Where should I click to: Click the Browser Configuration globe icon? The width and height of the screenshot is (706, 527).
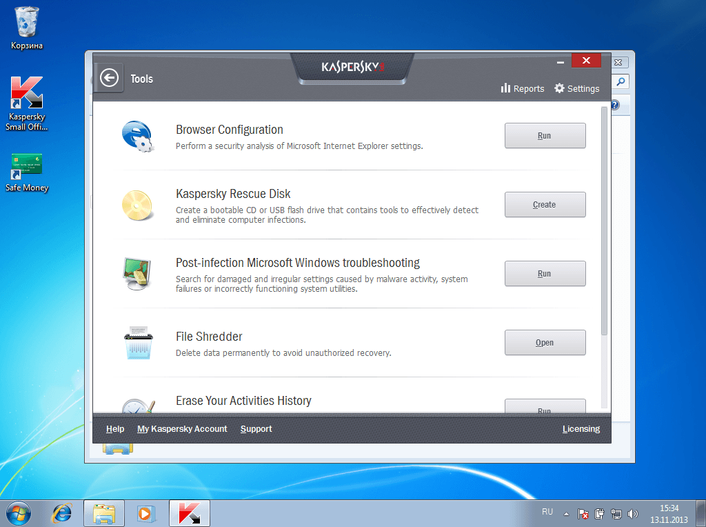pos(138,137)
